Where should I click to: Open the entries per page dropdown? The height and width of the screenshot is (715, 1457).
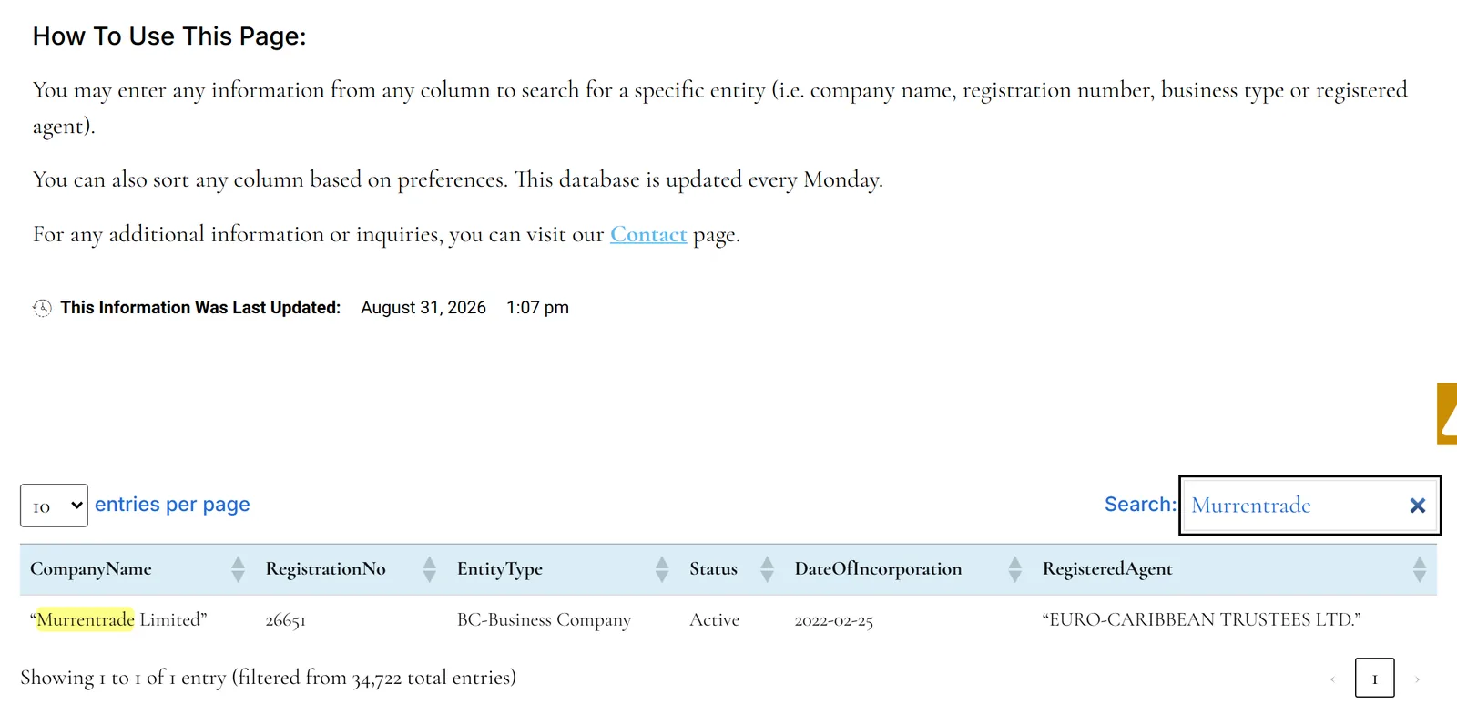coord(54,506)
